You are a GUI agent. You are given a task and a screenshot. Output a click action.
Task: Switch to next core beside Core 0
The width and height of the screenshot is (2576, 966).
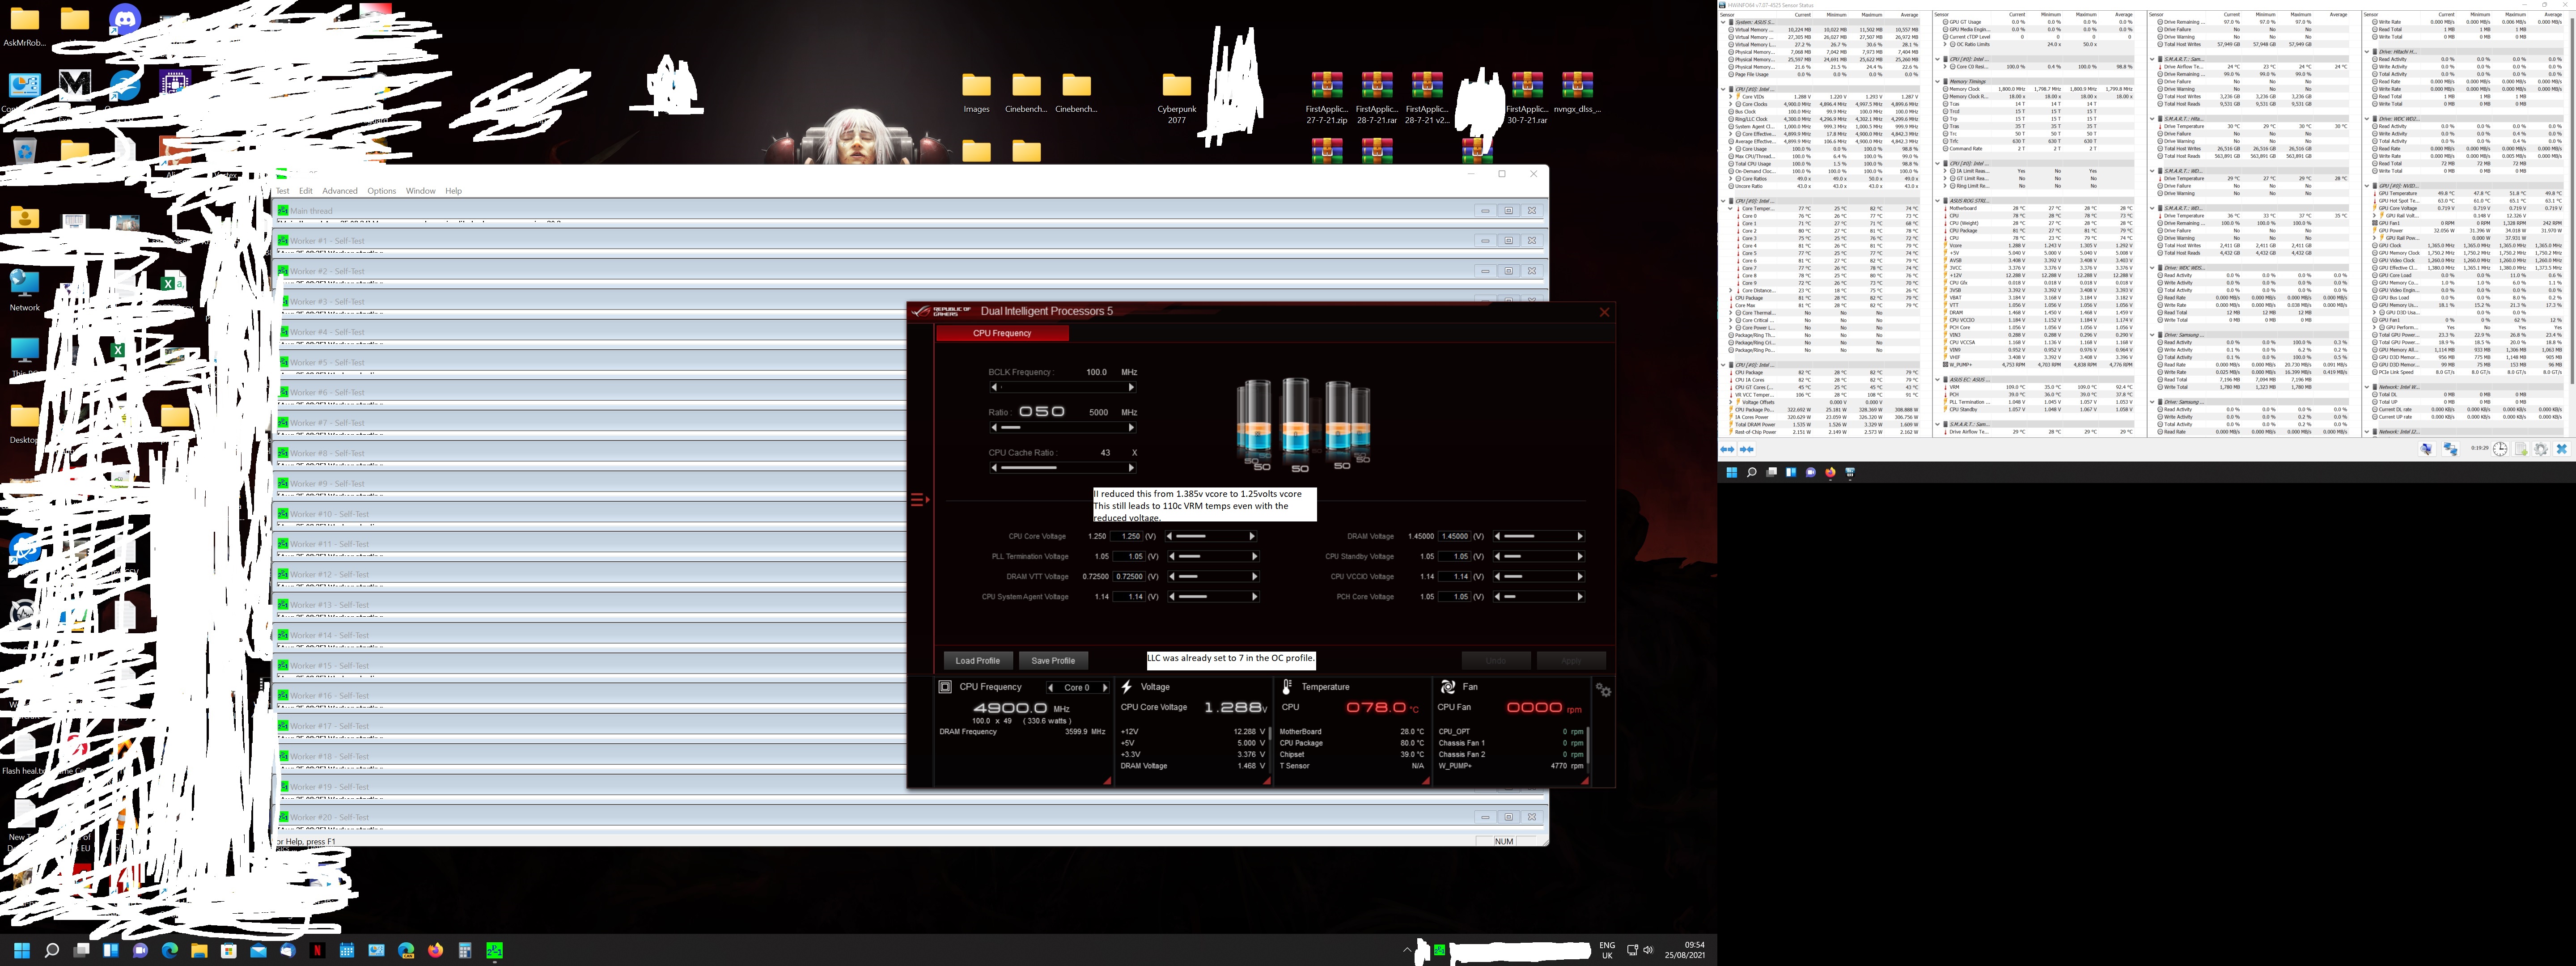1105,688
